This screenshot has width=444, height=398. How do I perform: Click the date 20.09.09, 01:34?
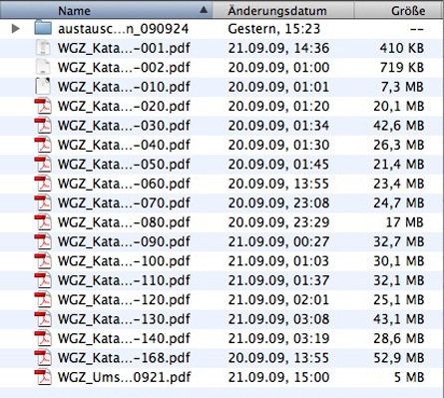pos(278,126)
